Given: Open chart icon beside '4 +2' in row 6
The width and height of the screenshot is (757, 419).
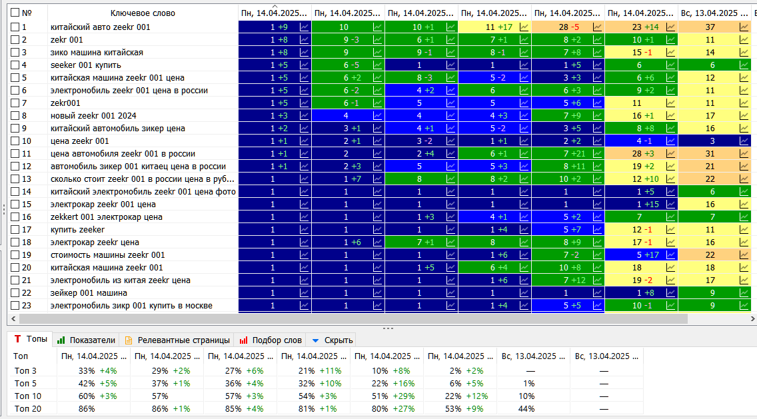Looking at the screenshot, I should coord(451,91).
